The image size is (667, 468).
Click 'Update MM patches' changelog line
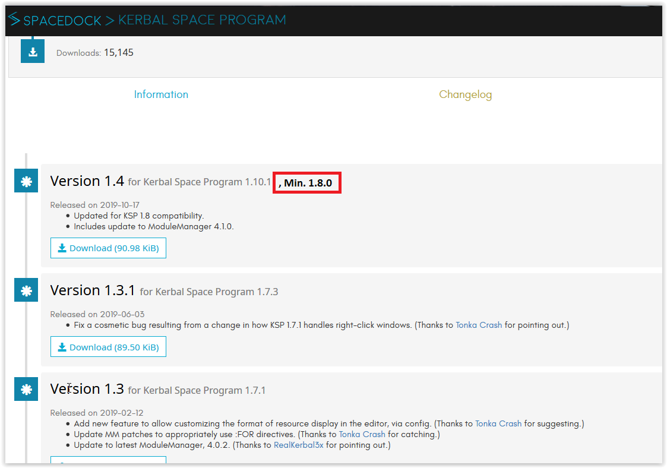pyautogui.click(x=257, y=434)
